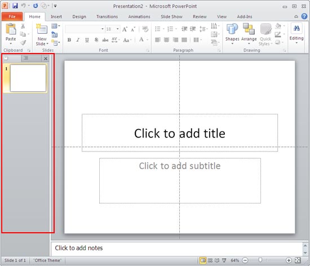Expand the Editing group dropdown
Viewport: 310px width, 266px height.
pyautogui.click(x=296, y=43)
